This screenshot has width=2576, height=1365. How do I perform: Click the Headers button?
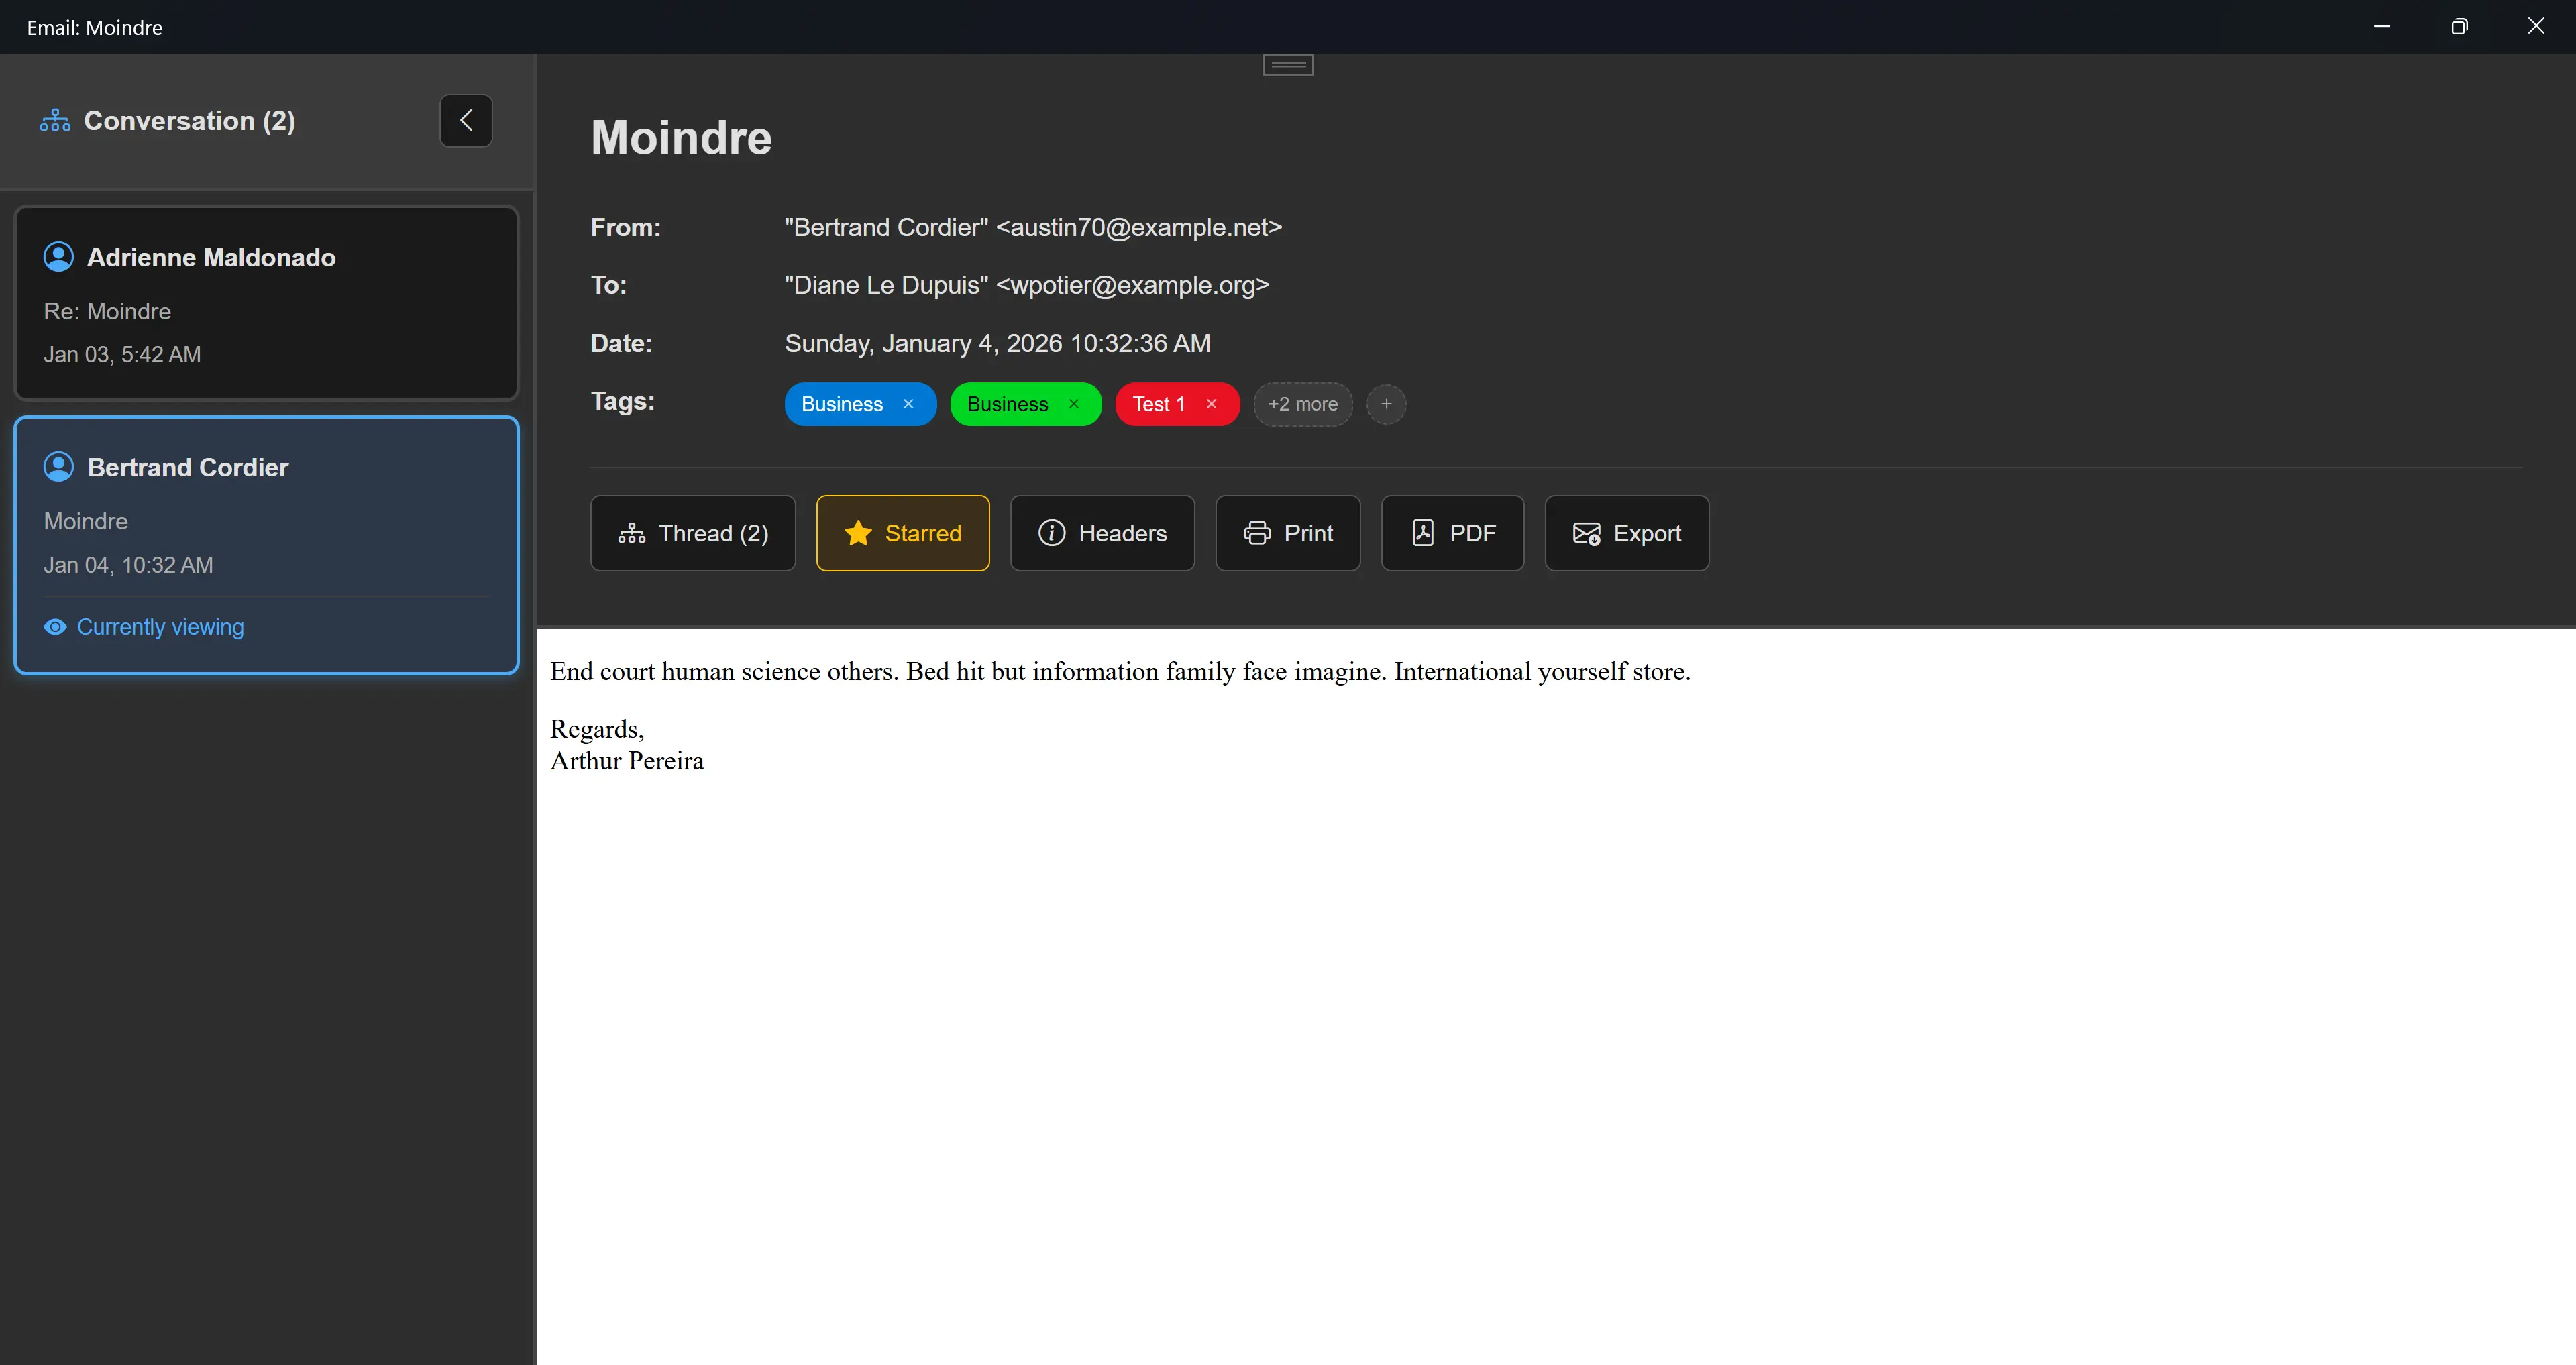pos(1102,533)
